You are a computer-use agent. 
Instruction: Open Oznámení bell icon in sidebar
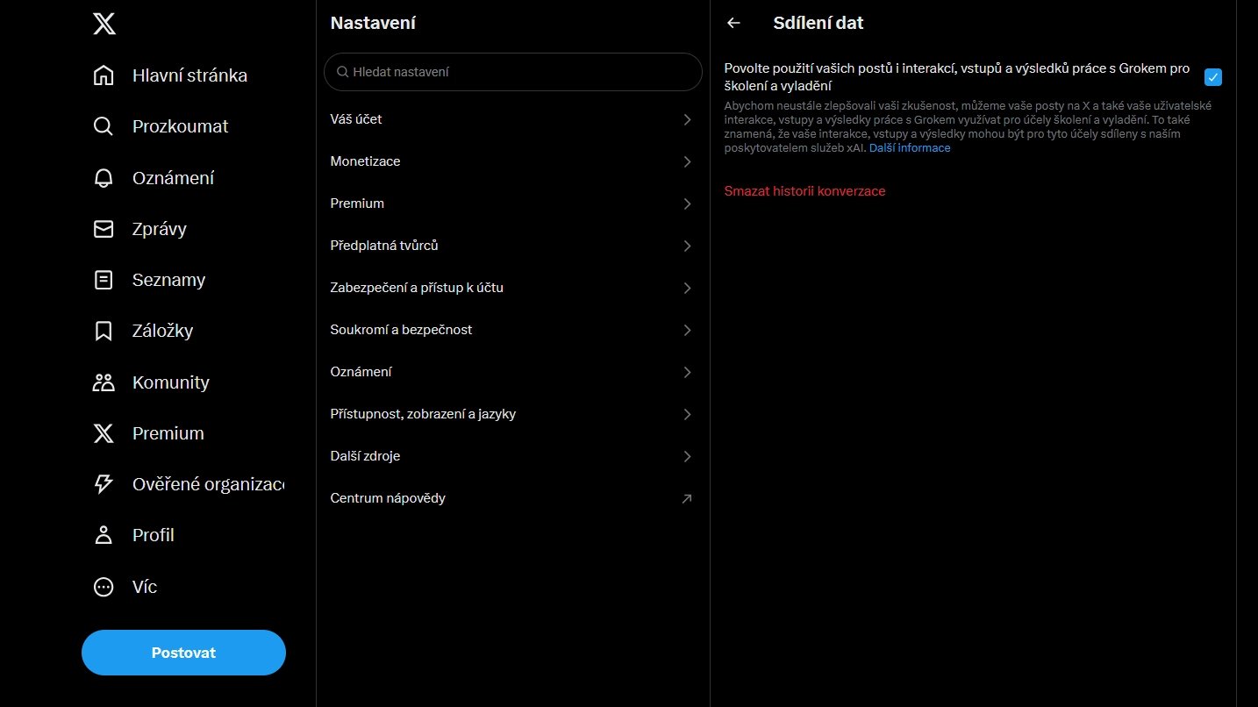104,178
